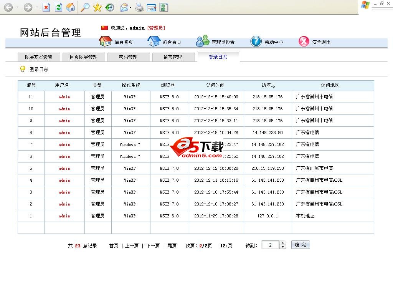Open the 帮助中心 link
This screenshot has width=393, height=295.
[x=274, y=42]
